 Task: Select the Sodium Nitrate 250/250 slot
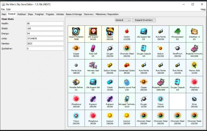(110, 68)
